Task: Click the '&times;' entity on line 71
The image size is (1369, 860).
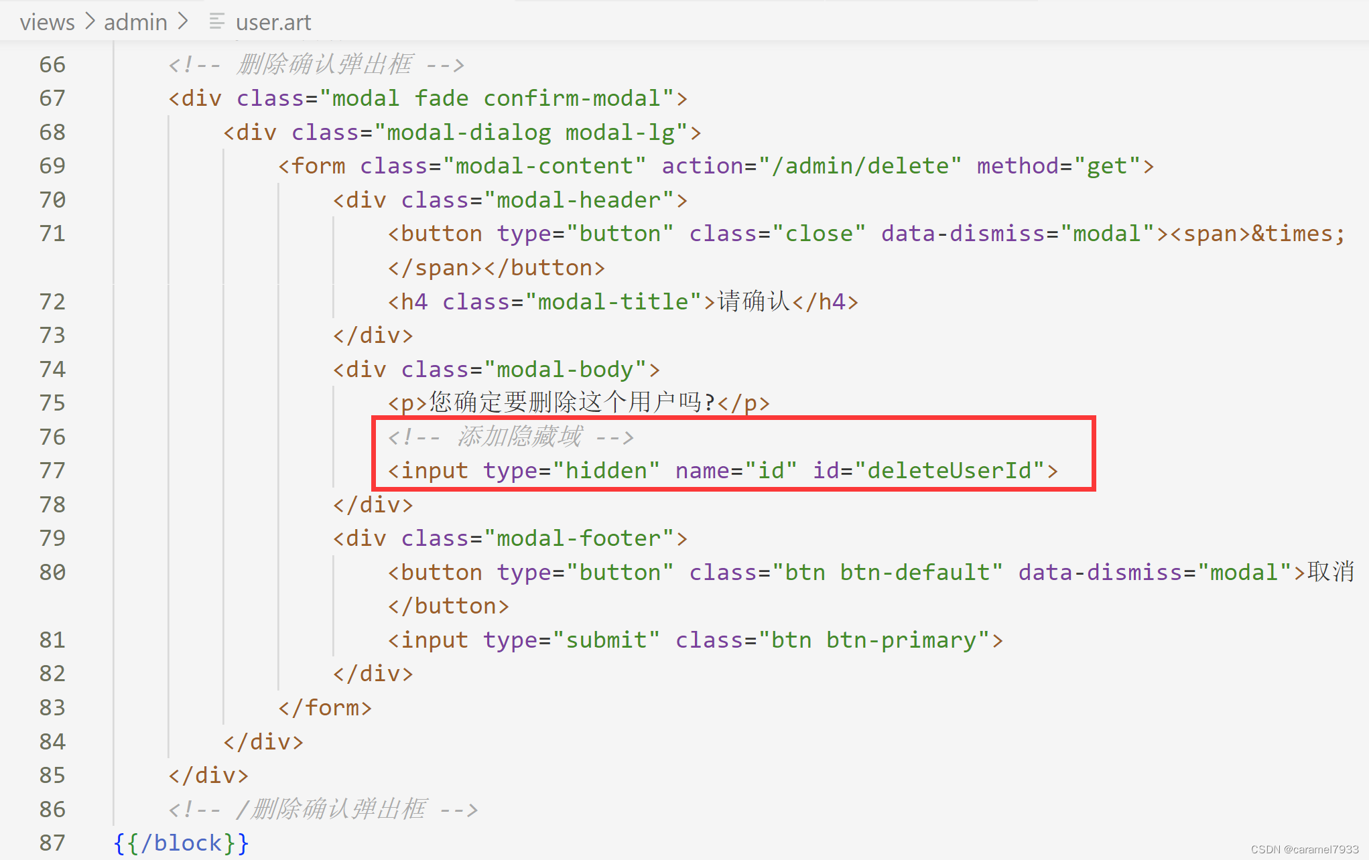Action: (1298, 233)
